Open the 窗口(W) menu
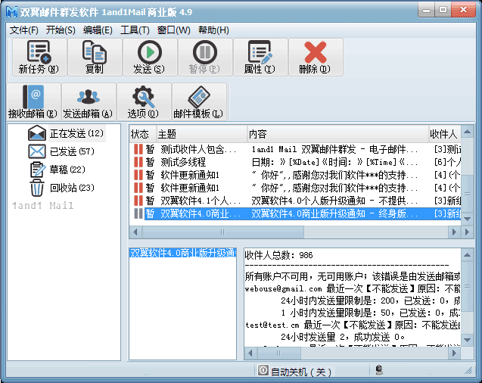Viewport: 482px width, 383px height. 174,30
